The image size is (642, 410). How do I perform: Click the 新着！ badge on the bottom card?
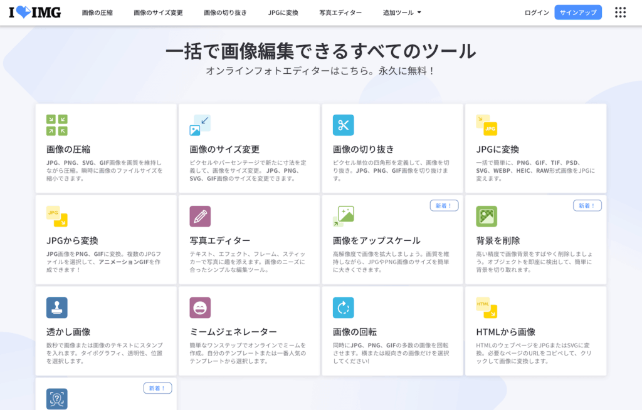pos(157,388)
